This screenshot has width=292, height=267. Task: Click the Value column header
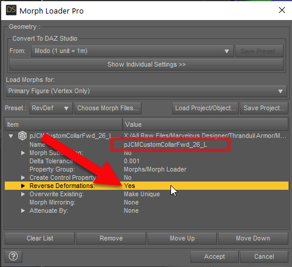206,124
